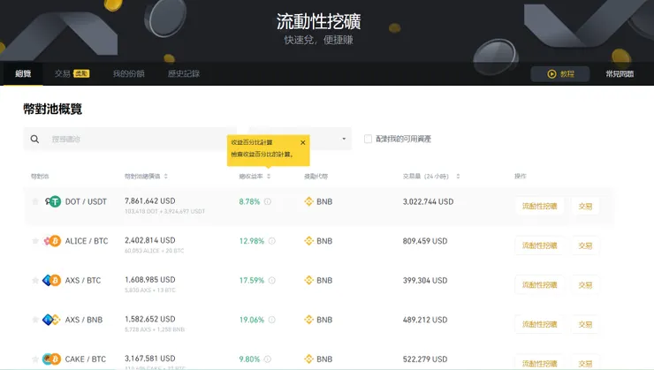
Task: Favorite the CAKE / BTC pool star
Action: pyautogui.click(x=35, y=359)
